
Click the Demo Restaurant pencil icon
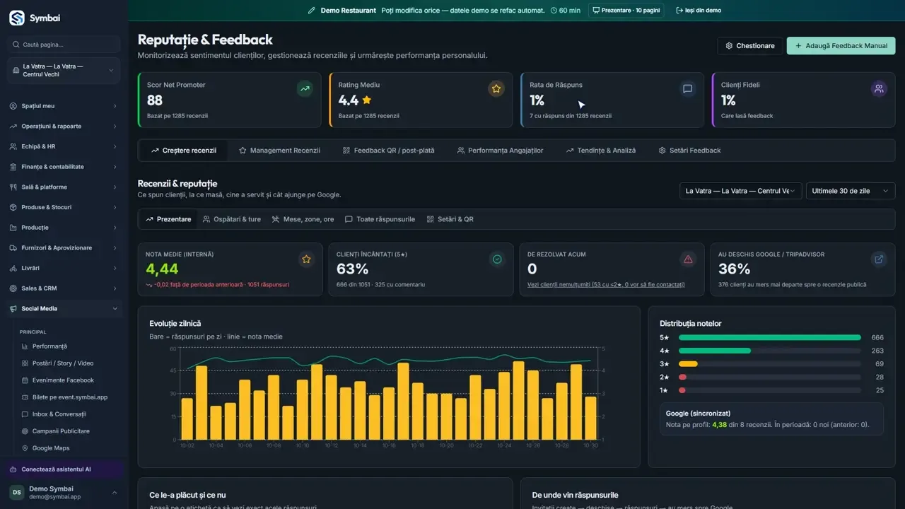pyautogui.click(x=312, y=11)
